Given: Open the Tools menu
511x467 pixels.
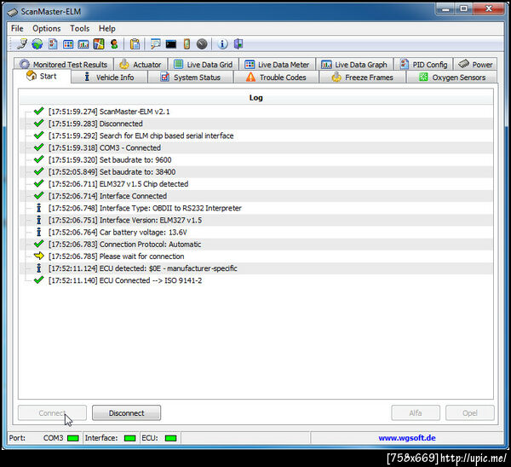Looking at the screenshot, I should tap(80, 28).
